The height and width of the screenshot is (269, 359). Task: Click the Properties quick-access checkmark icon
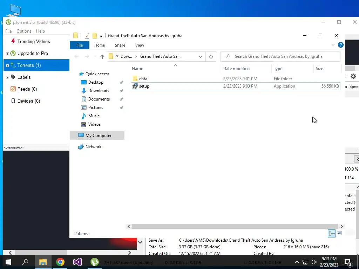tap(87, 36)
